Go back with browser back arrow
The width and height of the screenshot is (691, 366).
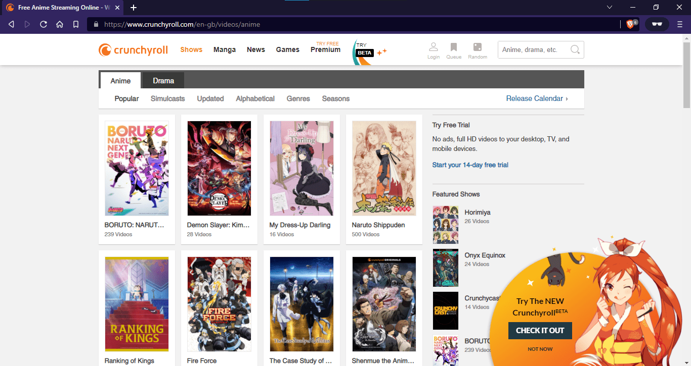11,24
